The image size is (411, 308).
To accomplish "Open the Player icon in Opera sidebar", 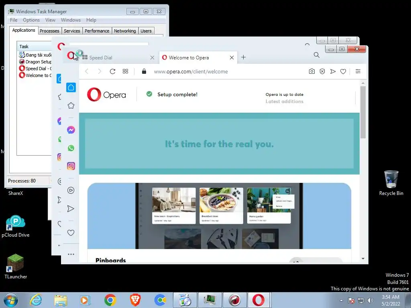I will tap(71, 190).
